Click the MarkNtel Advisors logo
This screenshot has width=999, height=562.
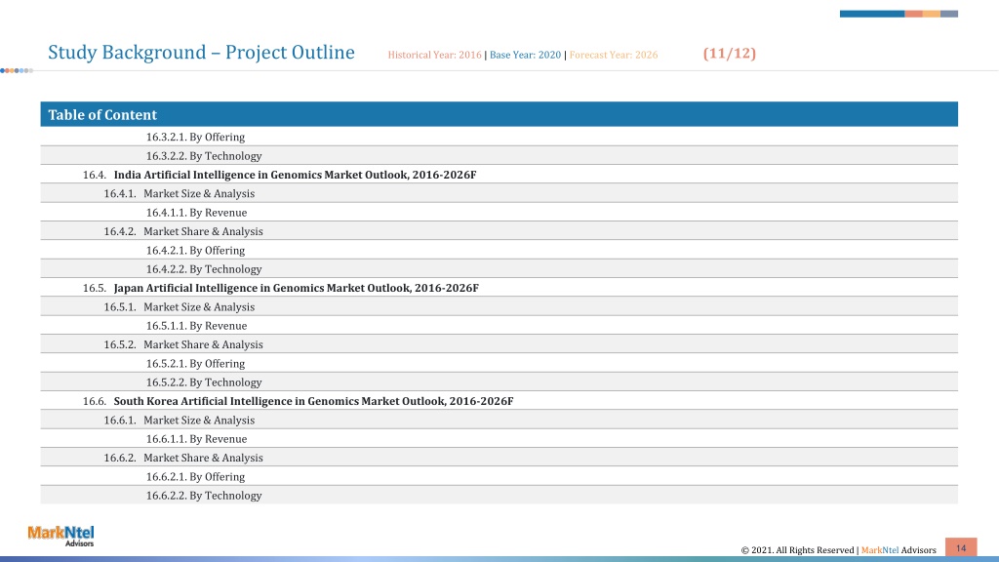(60, 536)
